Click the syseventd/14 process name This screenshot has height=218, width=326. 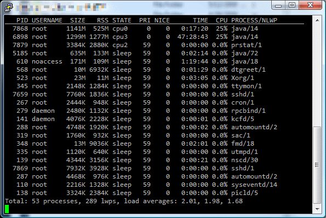pyautogui.click(x=254, y=185)
